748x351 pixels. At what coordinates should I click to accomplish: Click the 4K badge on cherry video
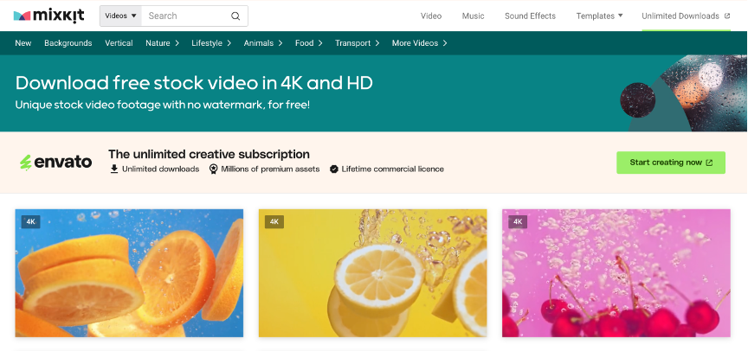(518, 221)
